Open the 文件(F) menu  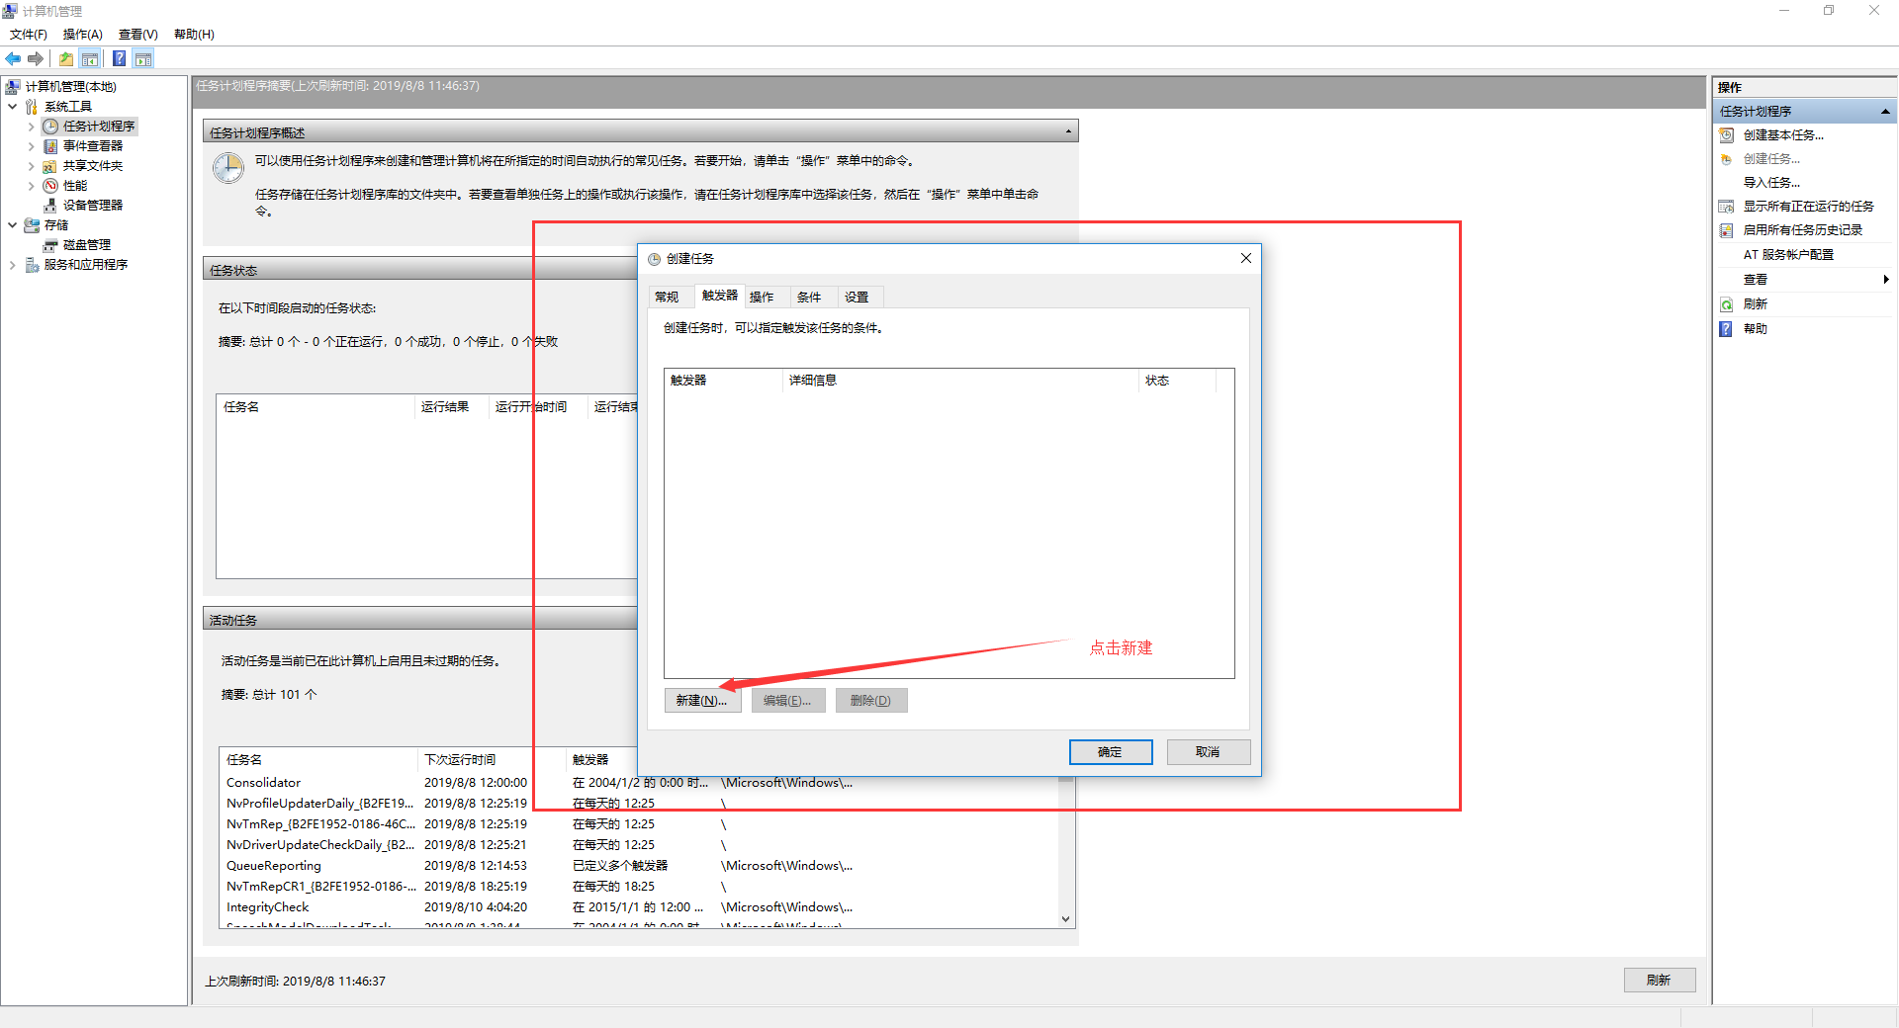(29, 35)
